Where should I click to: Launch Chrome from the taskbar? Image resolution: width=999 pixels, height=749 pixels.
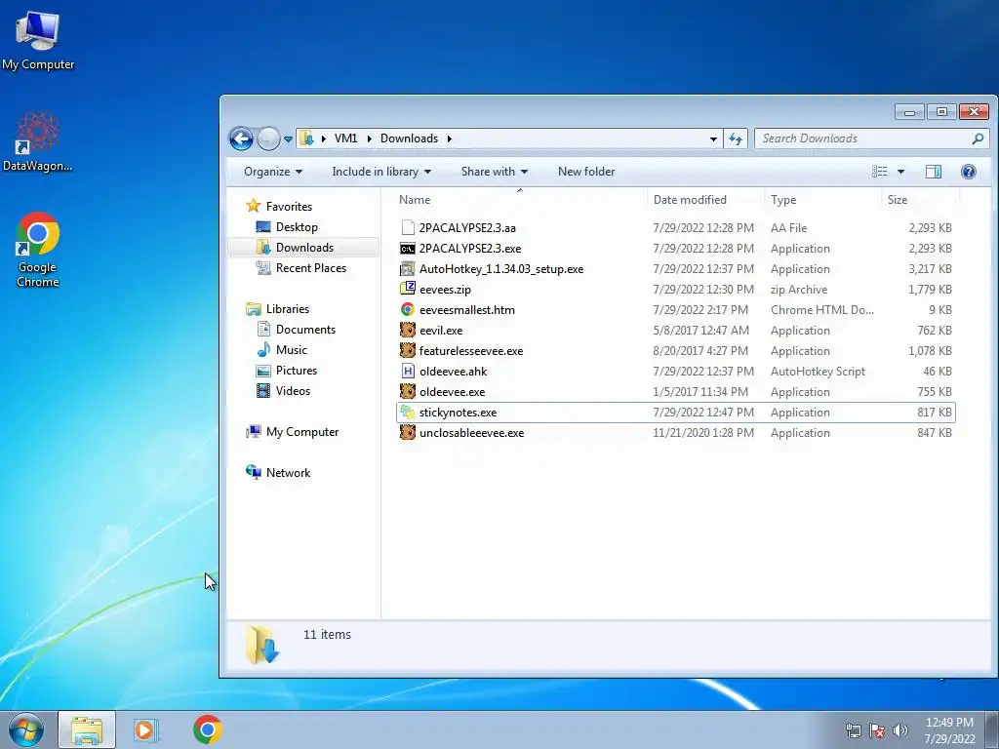click(x=207, y=729)
